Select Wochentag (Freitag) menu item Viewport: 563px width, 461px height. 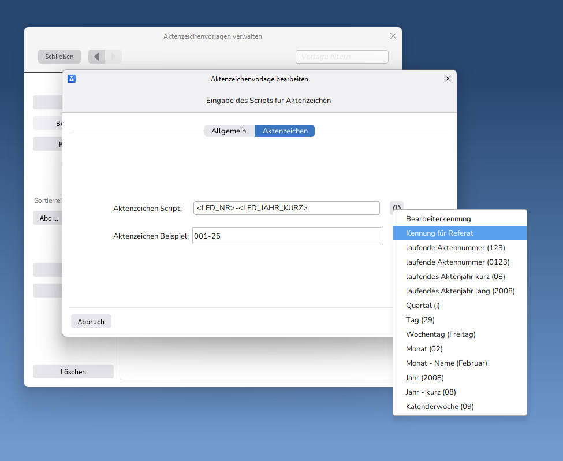[x=441, y=334]
